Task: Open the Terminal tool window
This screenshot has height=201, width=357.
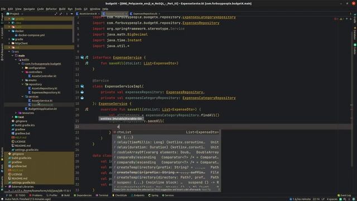Action: 102,195
